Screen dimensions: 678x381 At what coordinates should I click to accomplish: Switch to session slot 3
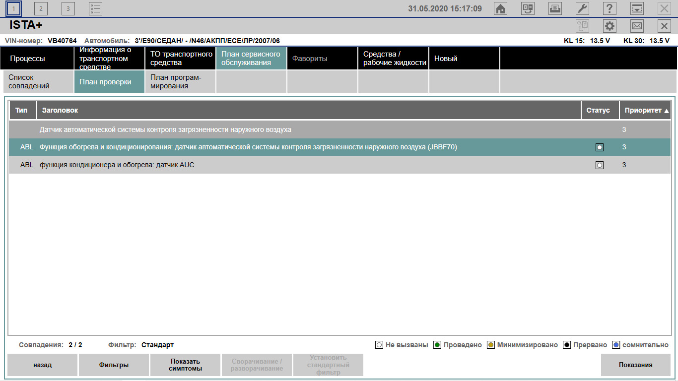pyautogui.click(x=68, y=8)
